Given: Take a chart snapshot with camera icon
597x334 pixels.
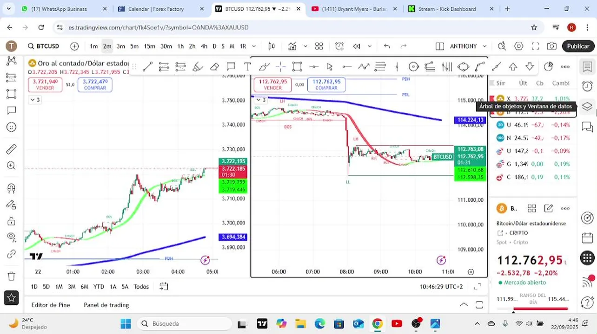Looking at the screenshot, I should pos(552,46).
